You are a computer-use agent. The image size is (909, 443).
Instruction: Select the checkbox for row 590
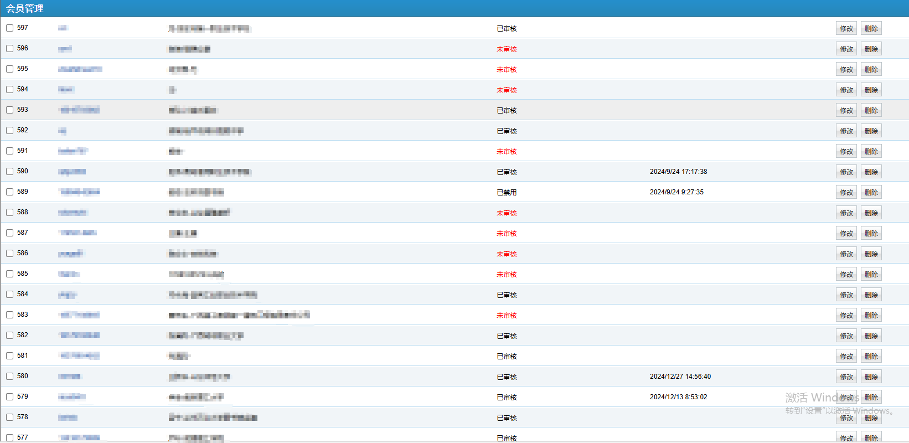click(x=10, y=171)
